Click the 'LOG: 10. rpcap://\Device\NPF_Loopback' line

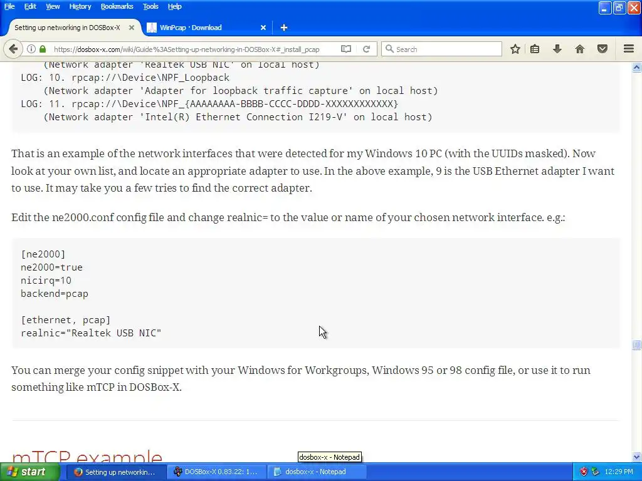coord(125,78)
